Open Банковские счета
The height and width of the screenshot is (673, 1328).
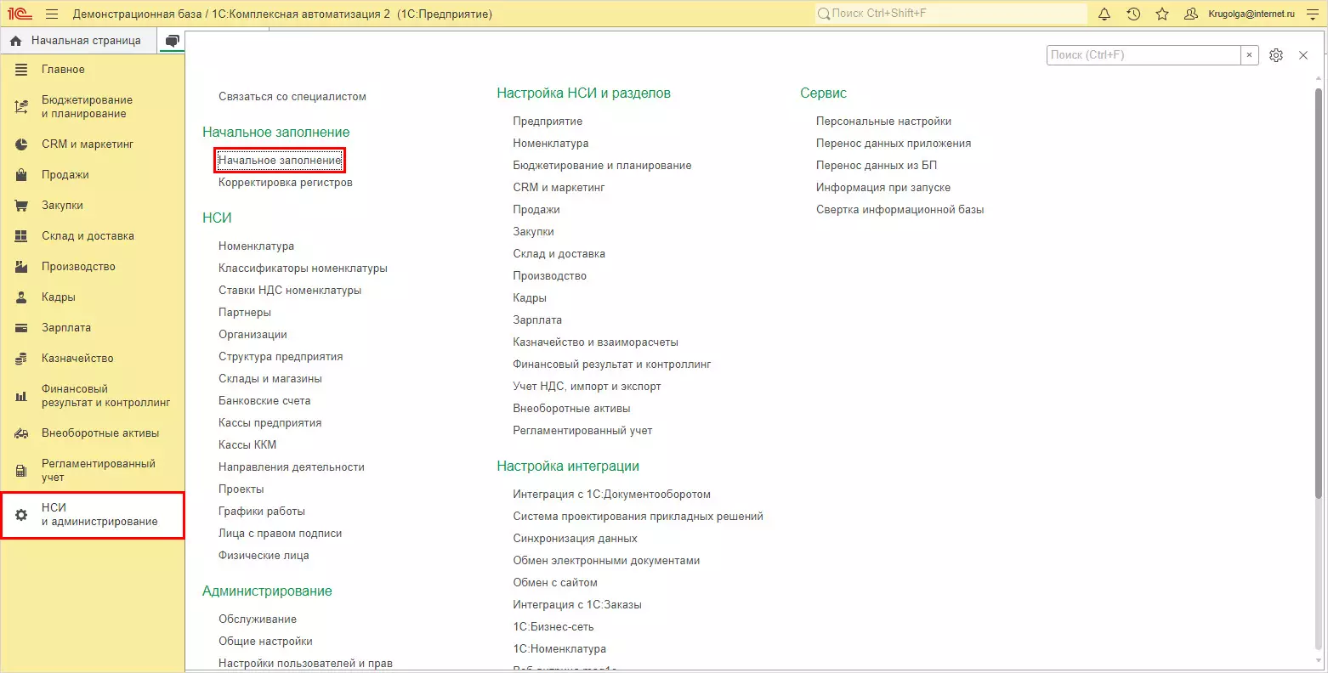point(264,401)
